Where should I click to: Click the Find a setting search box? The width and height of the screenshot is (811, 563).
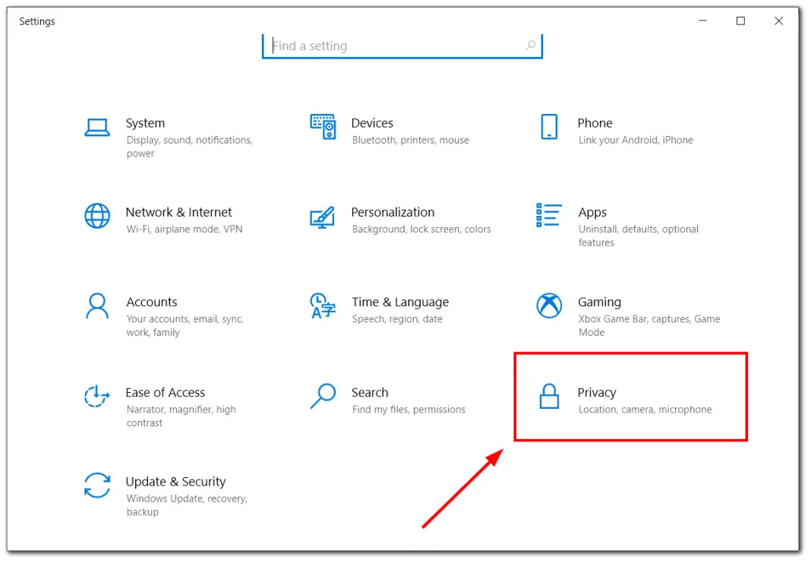pyautogui.click(x=395, y=46)
